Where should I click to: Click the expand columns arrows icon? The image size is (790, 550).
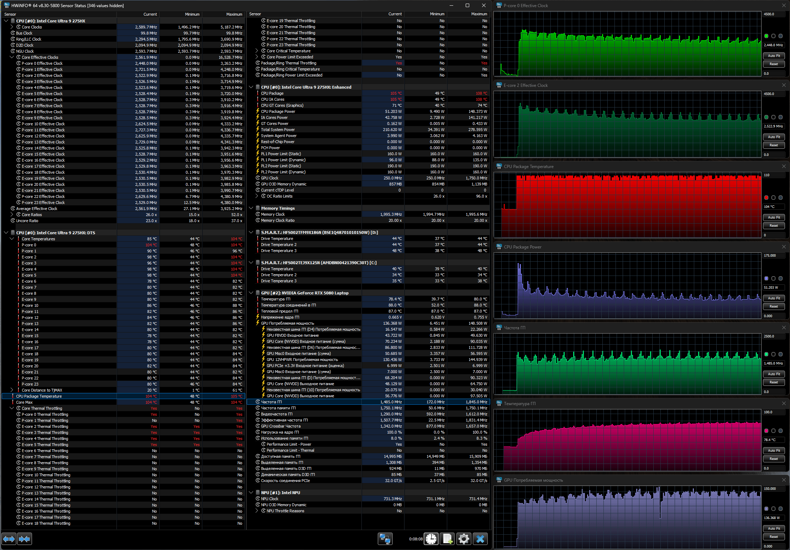[9, 539]
